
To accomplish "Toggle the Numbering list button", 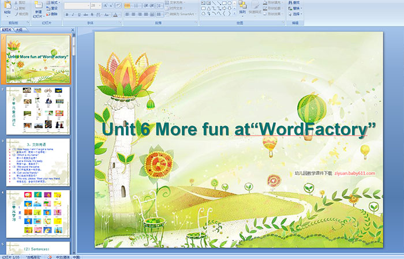I will pyautogui.click(x=137, y=5).
